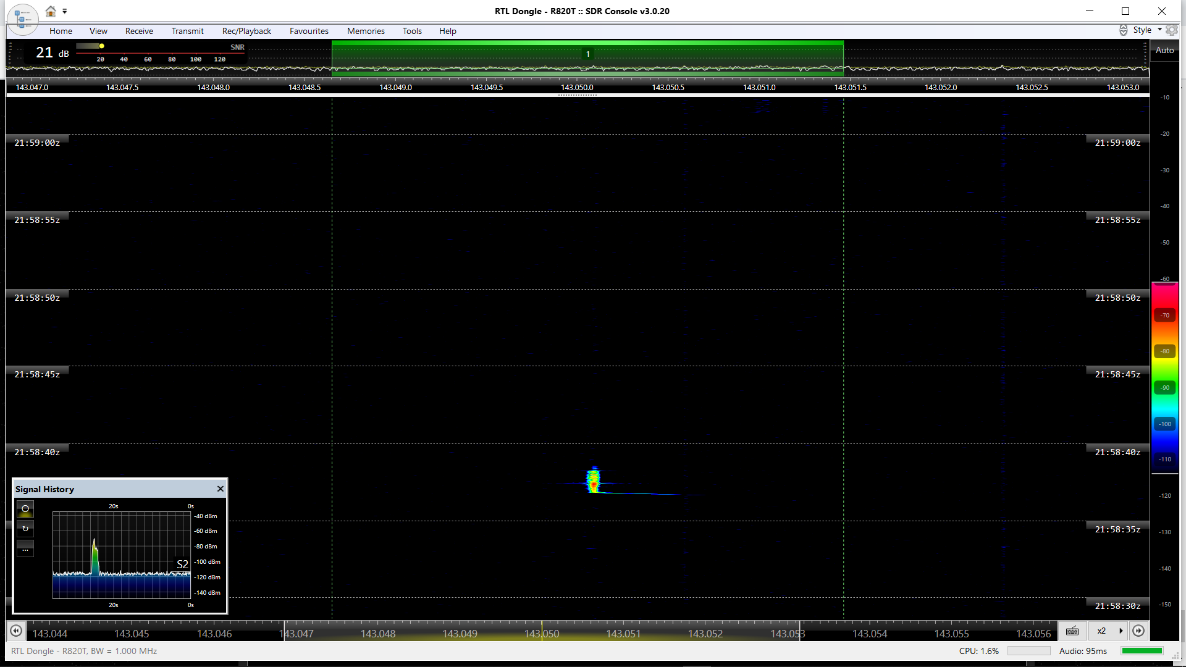Click the home icon in quick access toolbar

tap(51, 11)
